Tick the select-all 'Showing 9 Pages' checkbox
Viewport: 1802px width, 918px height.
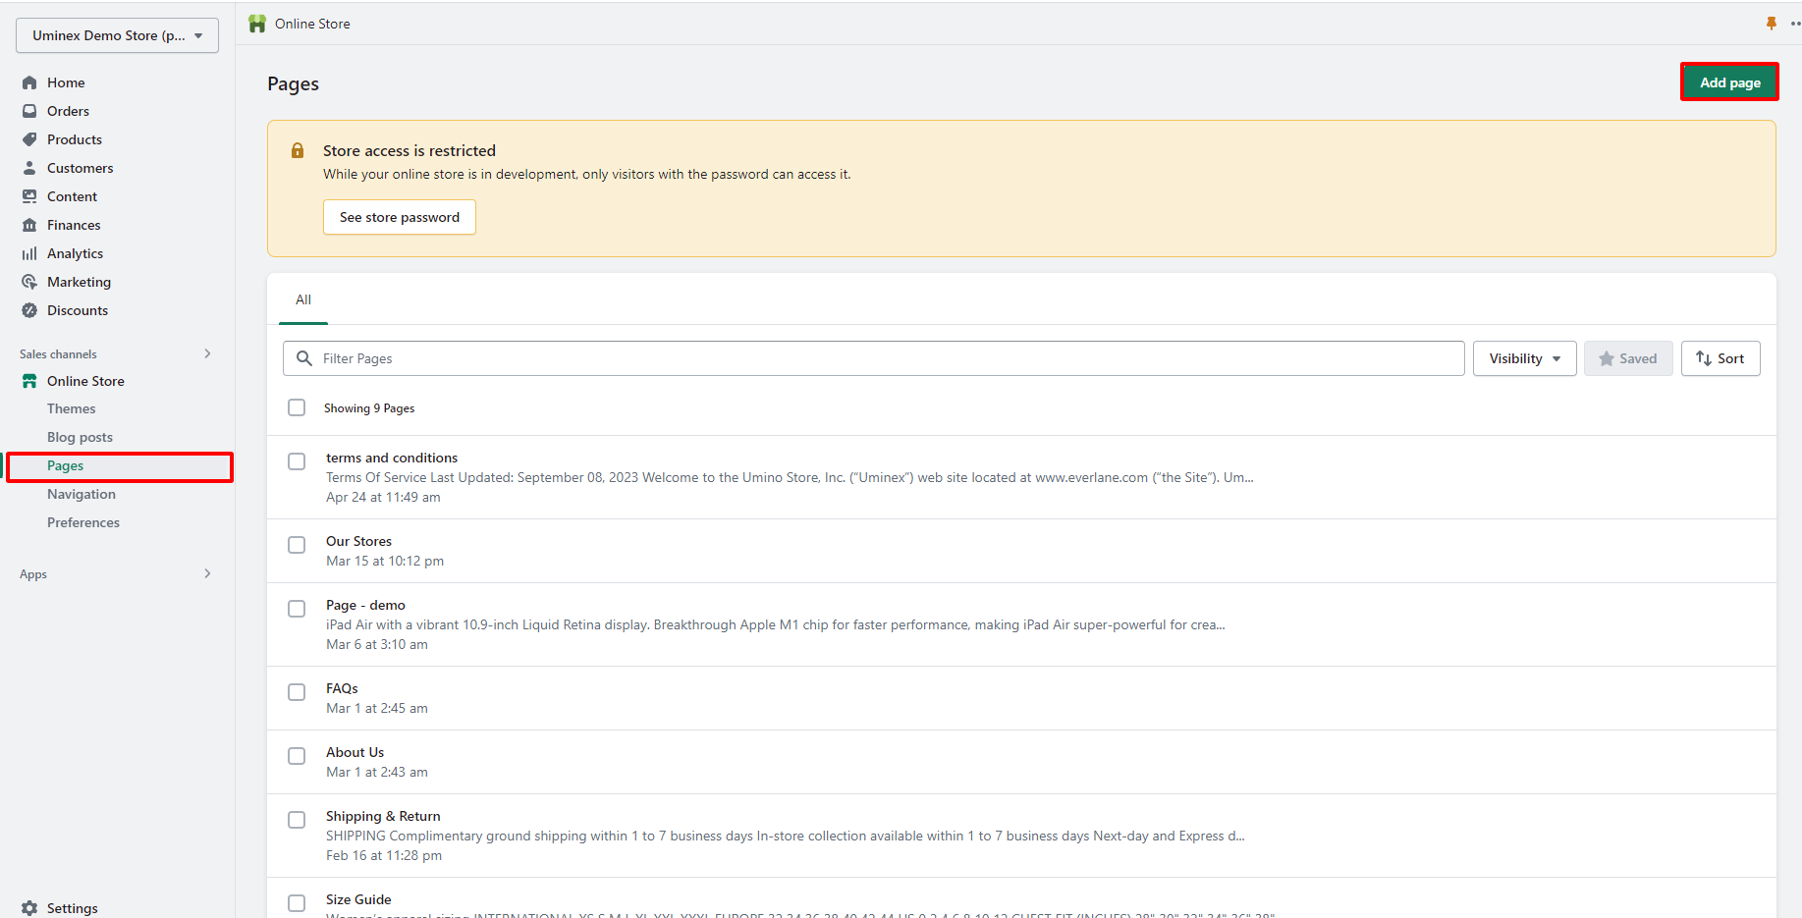click(x=297, y=407)
